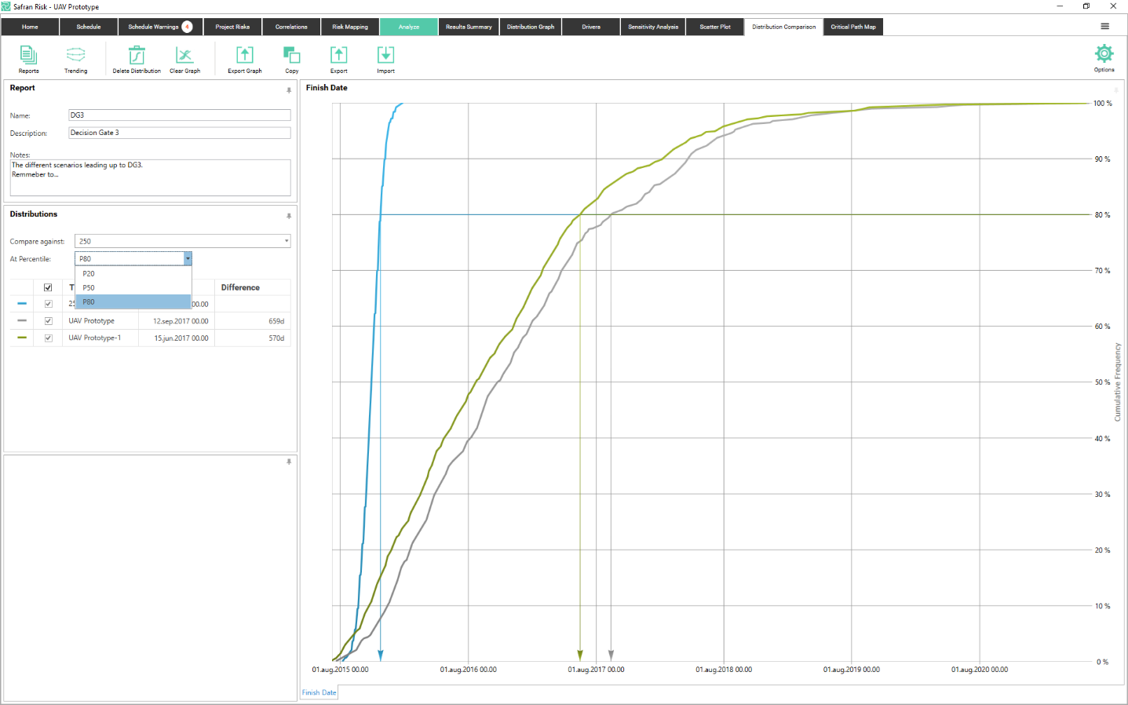The image size is (1128, 705).
Task: Open the Project Risks tab
Action: (232, 27)
